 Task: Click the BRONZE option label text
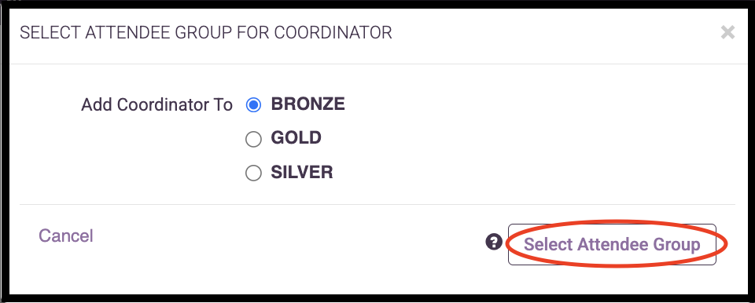(x=308, y=104)
